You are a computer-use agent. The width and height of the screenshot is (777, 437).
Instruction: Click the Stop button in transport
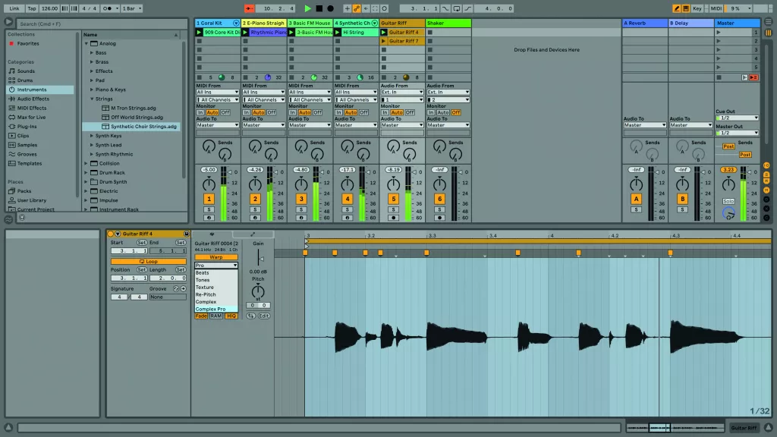coord(319,8)
